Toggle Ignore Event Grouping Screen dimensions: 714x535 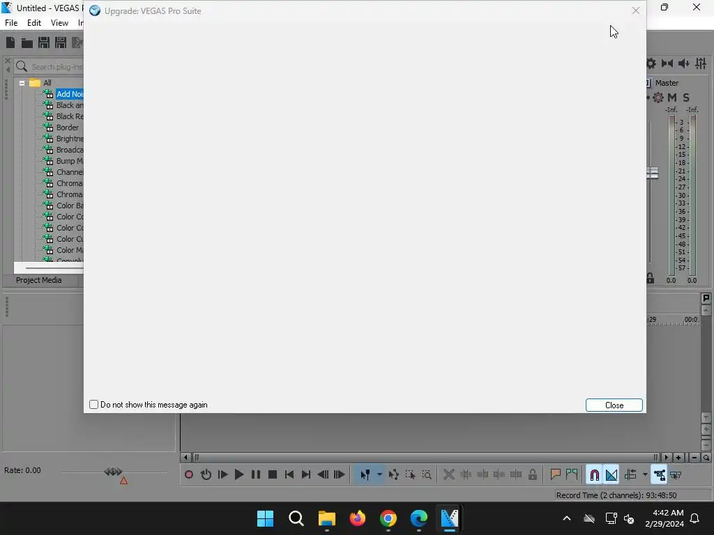676,475
